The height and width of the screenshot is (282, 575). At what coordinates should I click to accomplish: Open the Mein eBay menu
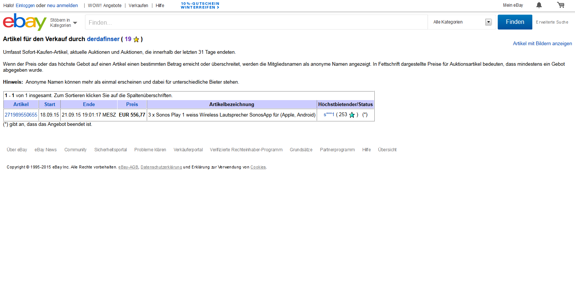coord(513,5)
